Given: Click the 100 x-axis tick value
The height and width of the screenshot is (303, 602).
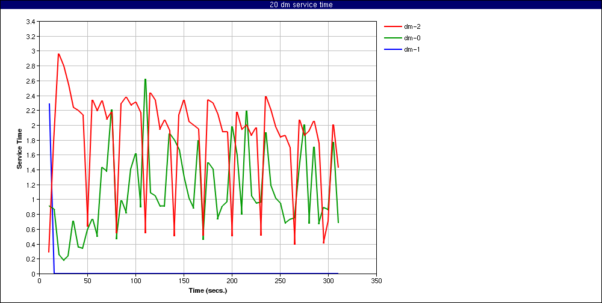Looking at the screenshot, I should point(135,281).
